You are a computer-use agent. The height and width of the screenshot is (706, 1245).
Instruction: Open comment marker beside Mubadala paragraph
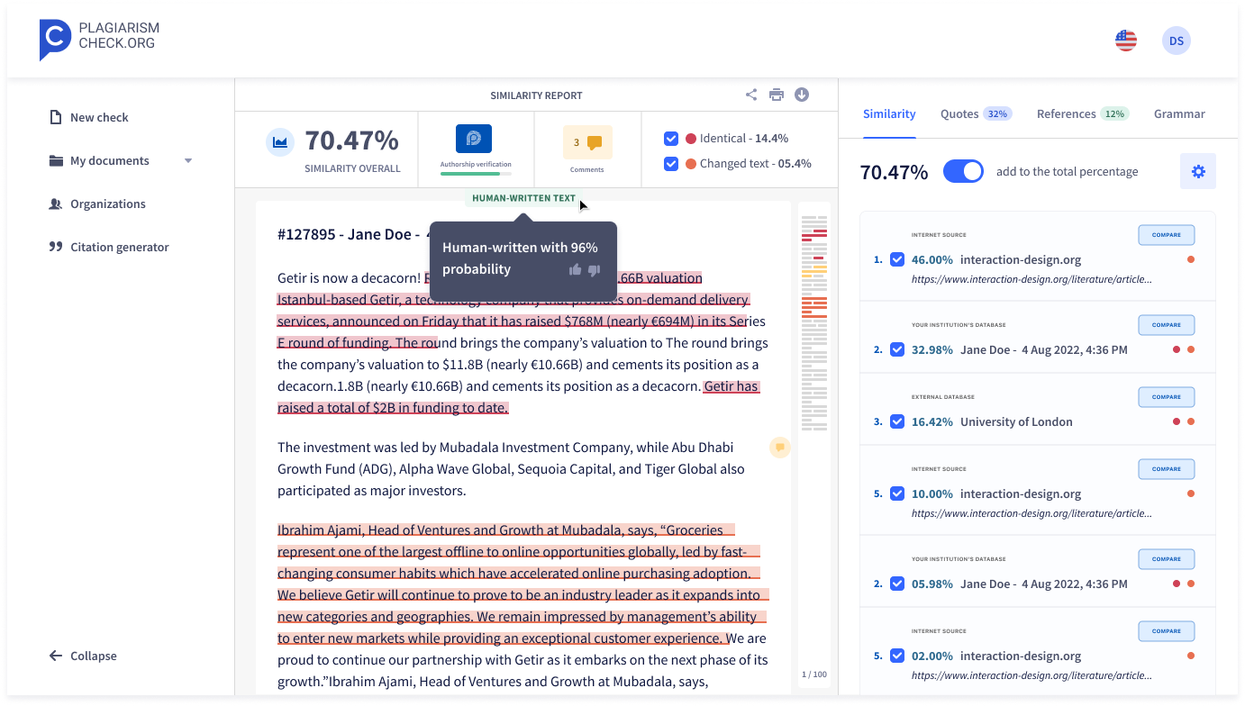(x=780, y=448)
